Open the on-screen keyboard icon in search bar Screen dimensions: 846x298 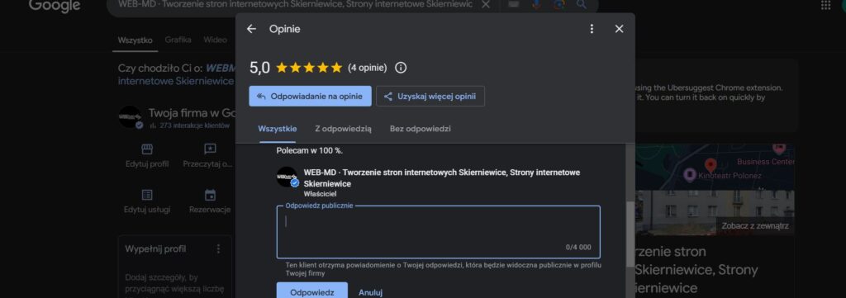pyautogui.click(x=514, y=4)
